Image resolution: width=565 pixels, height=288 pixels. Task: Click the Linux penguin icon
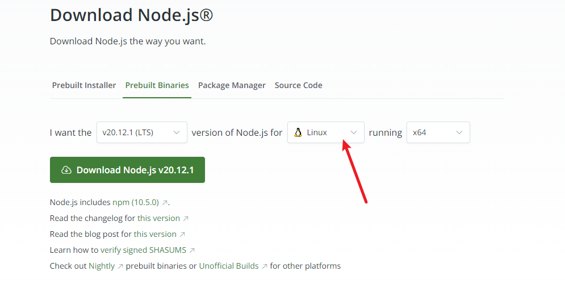(x=298, y=132)
